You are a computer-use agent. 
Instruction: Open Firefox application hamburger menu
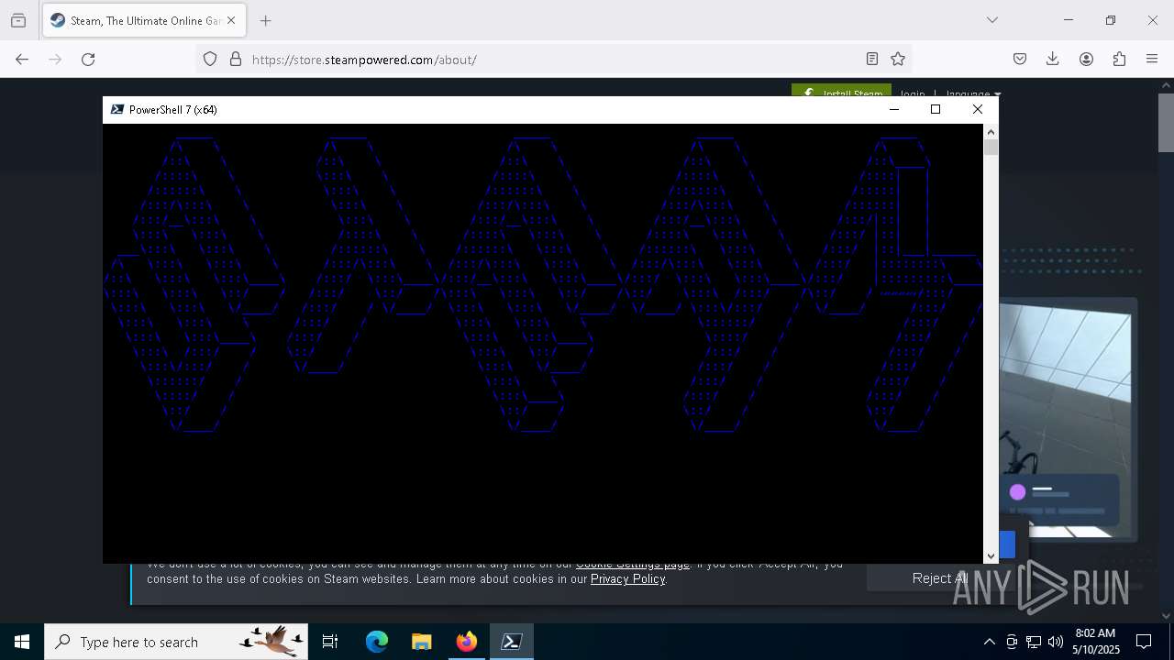(1152, 59)
